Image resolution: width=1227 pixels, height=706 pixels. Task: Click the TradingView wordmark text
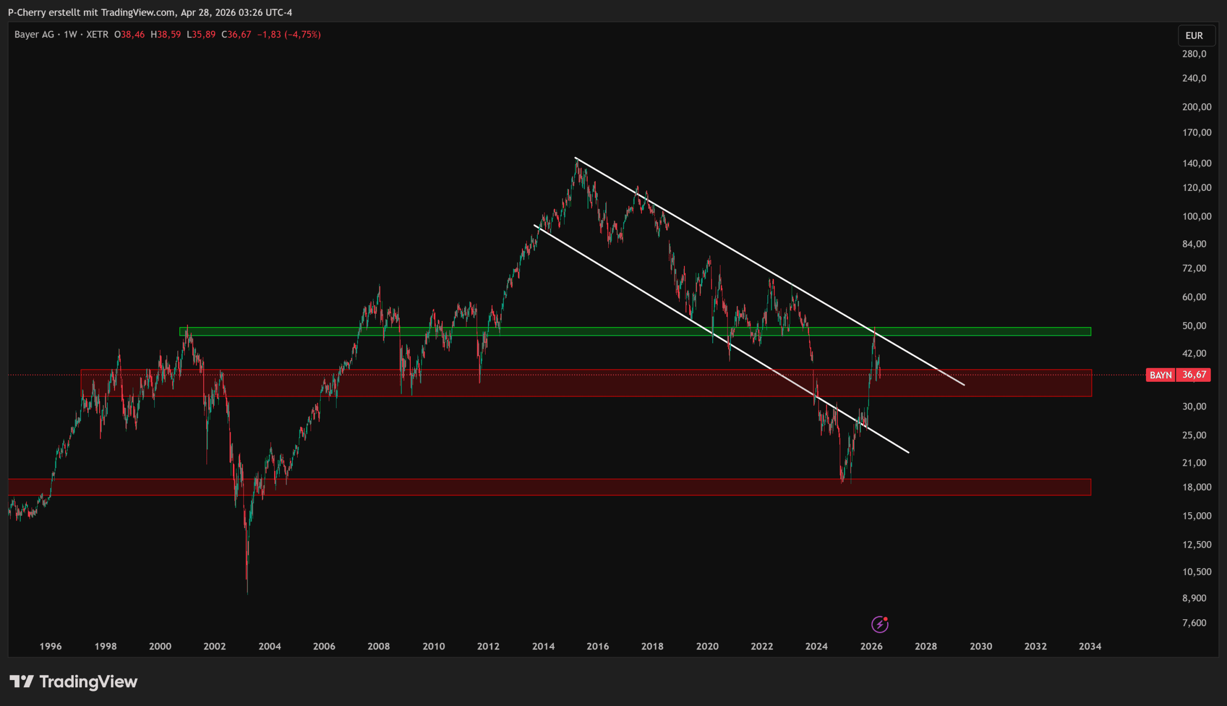point(88,682)
